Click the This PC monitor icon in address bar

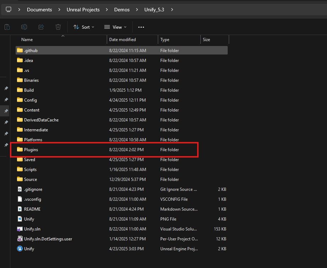pos(9,10)
